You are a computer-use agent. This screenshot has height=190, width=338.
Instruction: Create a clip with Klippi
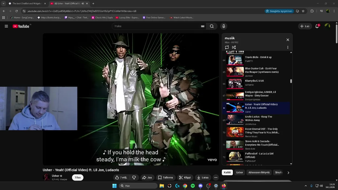pyautogui.click(x=185, y=178)
